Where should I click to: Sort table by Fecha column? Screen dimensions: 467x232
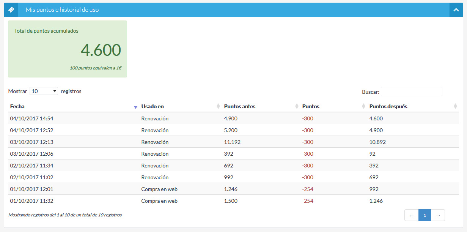pyautogui.click(x=17, y=106)
